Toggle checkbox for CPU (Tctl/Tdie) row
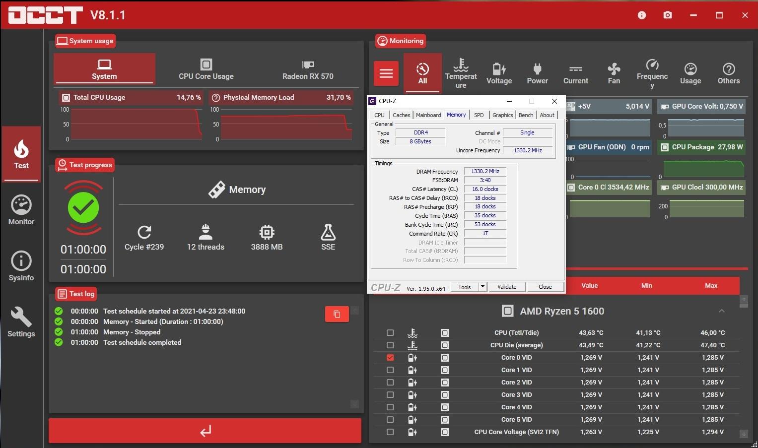This screenshot has height=448, width=758. coord(390,333)
